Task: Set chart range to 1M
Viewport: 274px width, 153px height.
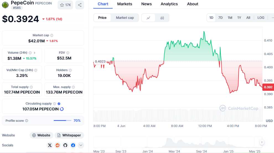Action: 230,18
